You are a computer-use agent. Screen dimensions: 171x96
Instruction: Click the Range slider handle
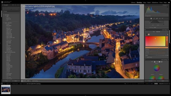(157, 55)
